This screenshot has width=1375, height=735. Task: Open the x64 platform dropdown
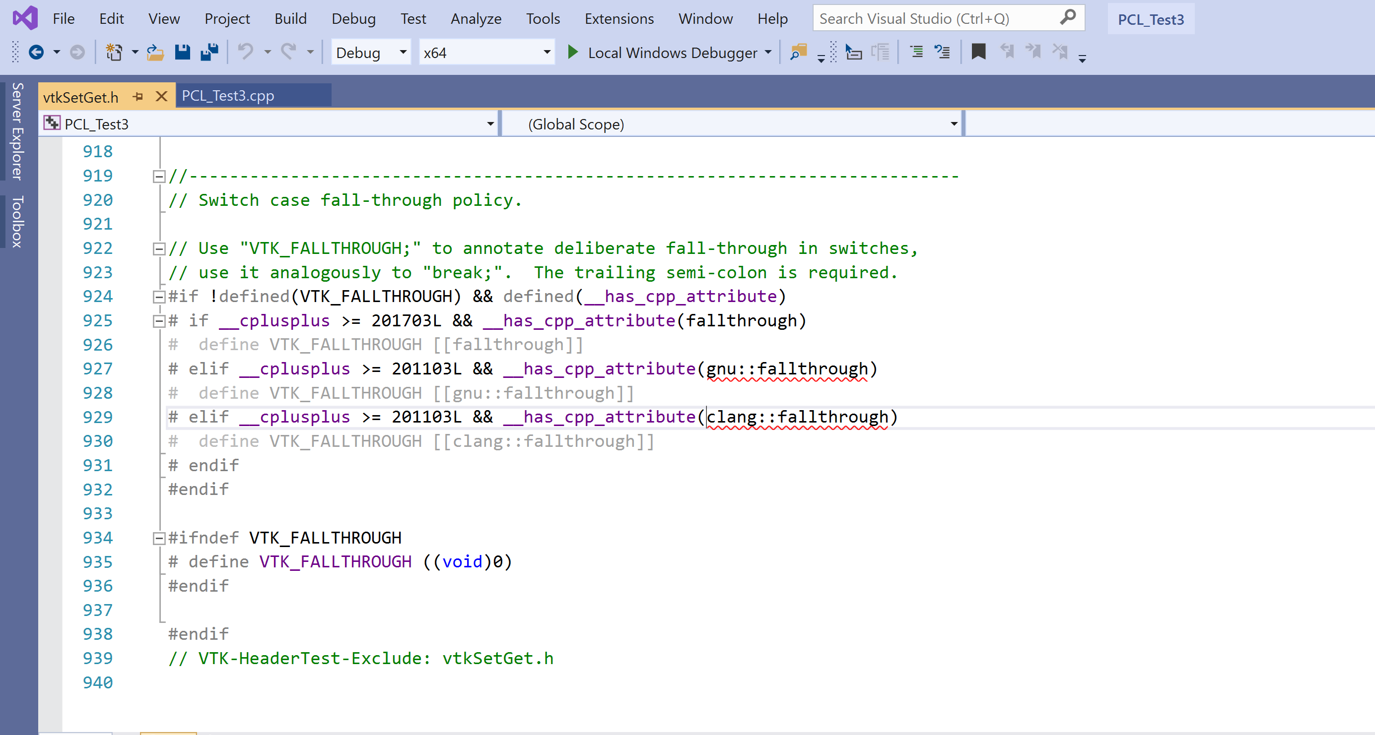click(x=546, y=52)
